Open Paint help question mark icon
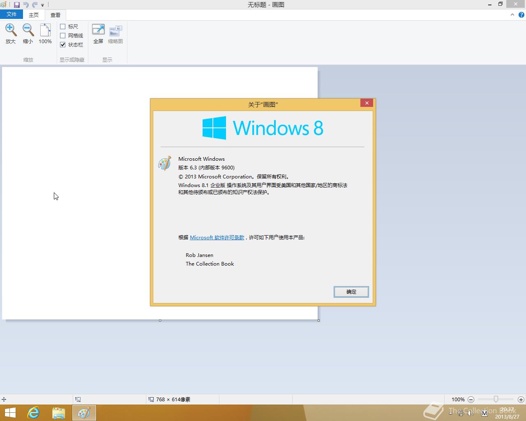This screenshot has width=526, height=421. [521, 15]
